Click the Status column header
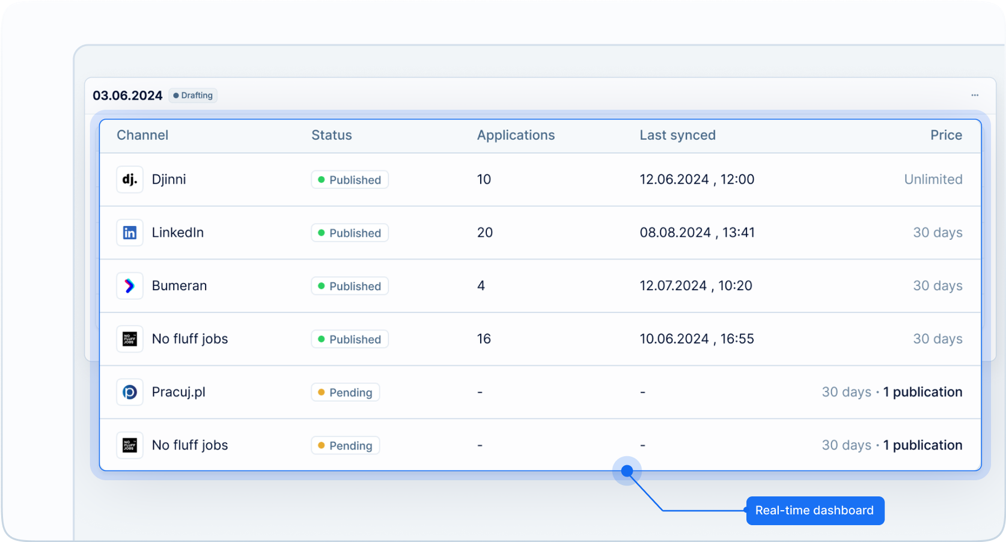Screen dimensions: 1006x542 click(x=332, y=135)
